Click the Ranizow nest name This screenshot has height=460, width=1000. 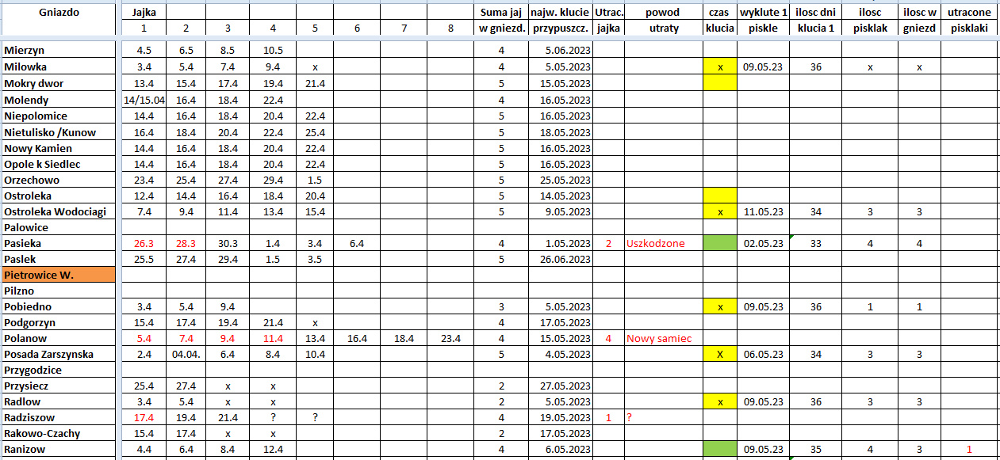(x=59, y=450)
